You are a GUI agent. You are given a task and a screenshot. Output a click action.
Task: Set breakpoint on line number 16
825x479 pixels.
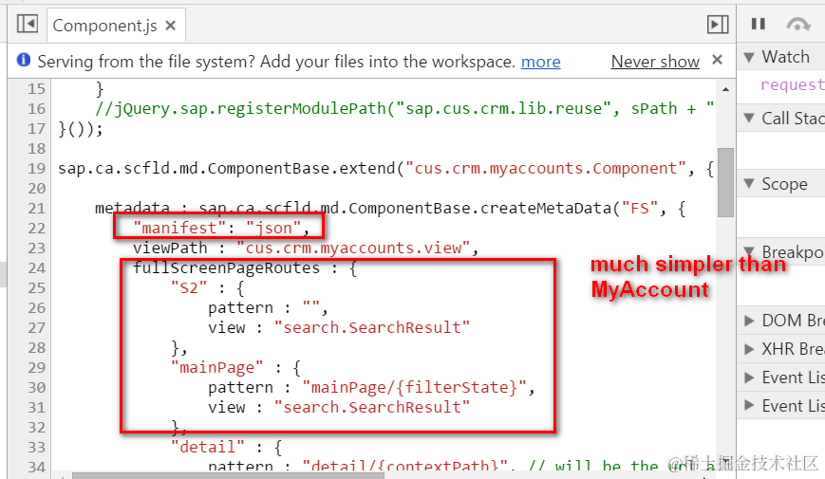[37, 109]
